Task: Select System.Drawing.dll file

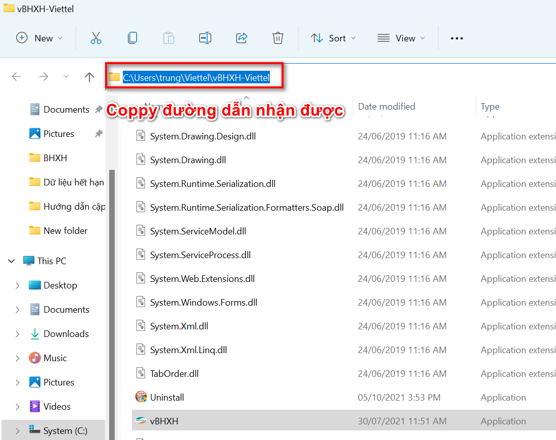Action: click(188, 160)
